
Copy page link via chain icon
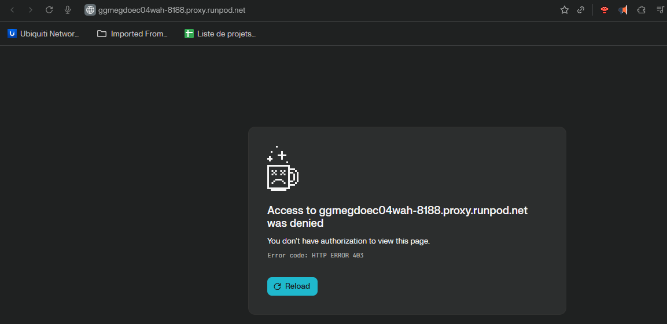[x=581, y=10]
